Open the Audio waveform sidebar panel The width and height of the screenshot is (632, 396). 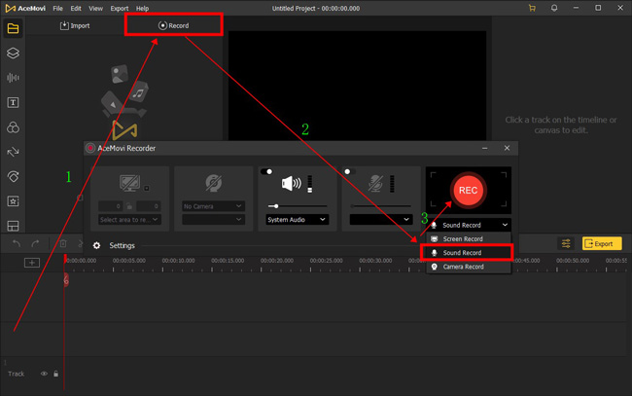[13, 78]
